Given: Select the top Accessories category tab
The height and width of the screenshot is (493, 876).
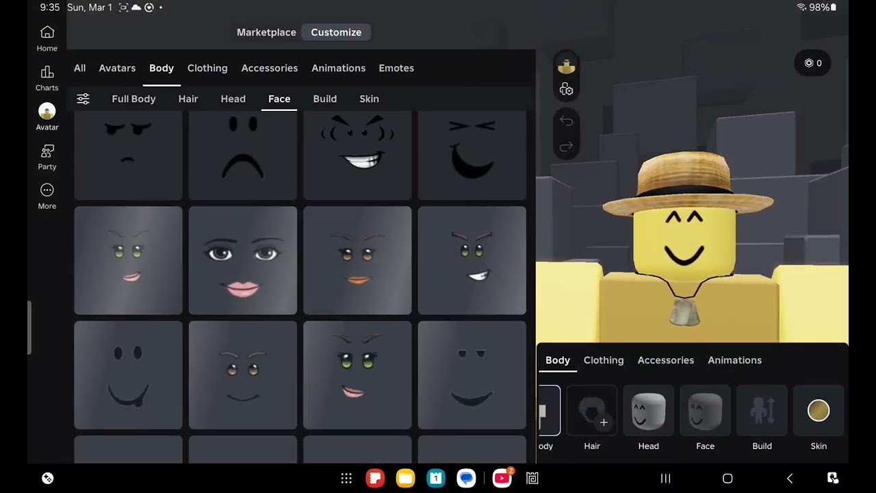Looking at the screenshot, I should click(270, 68).
